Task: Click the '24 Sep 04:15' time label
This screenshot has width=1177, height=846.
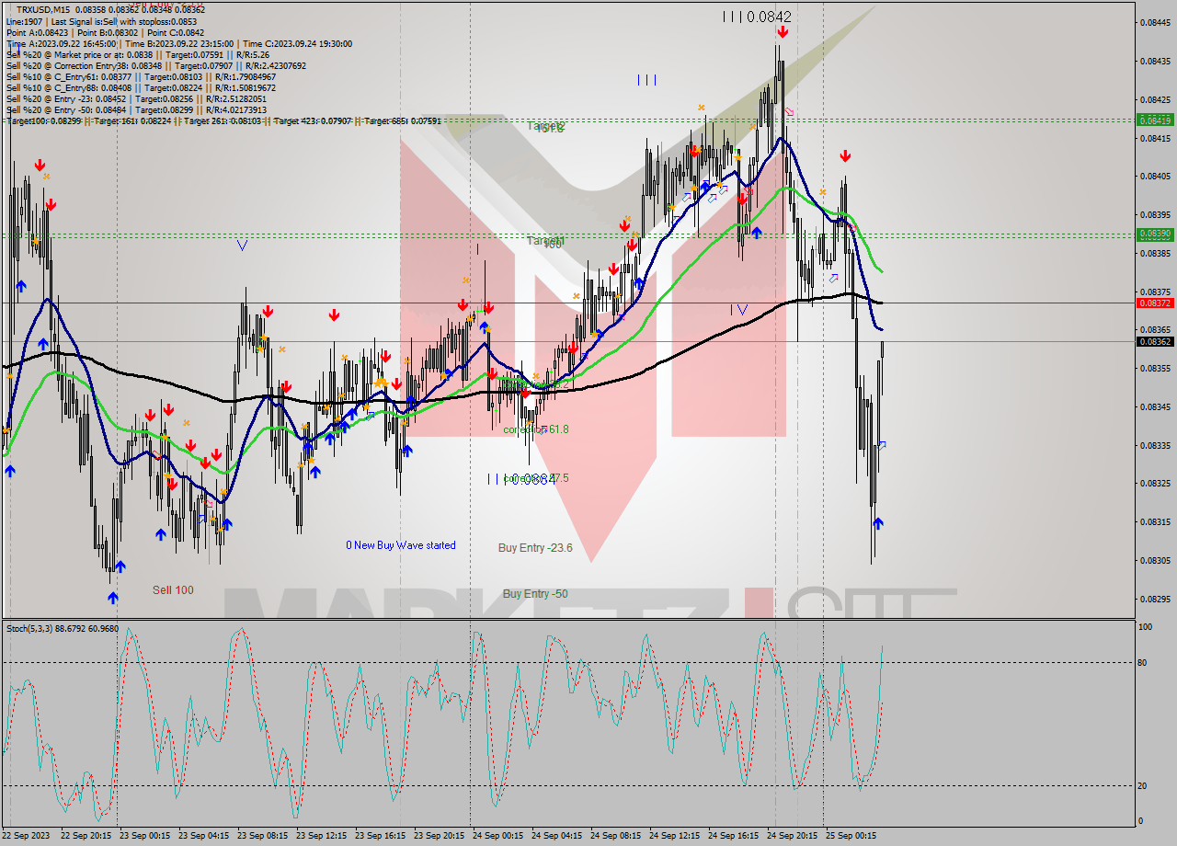Action: [557, 836]
